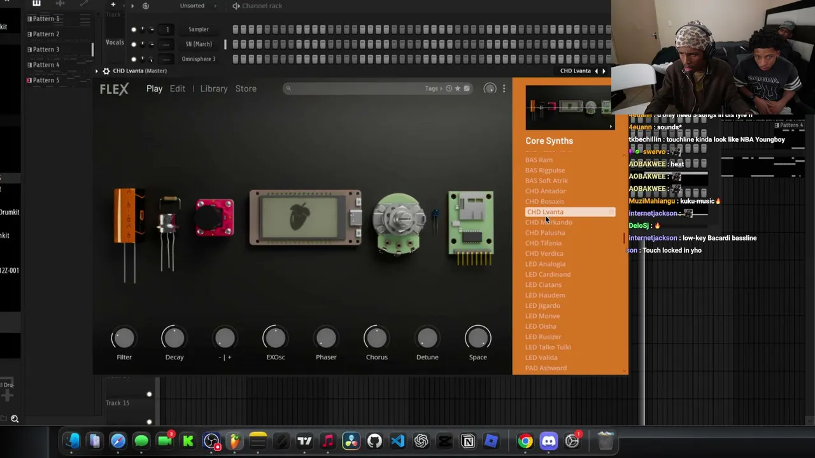Open ChatGPT from the dock
Image resolution: width=815 pixels, height=458 pixels.
(421, 441)
